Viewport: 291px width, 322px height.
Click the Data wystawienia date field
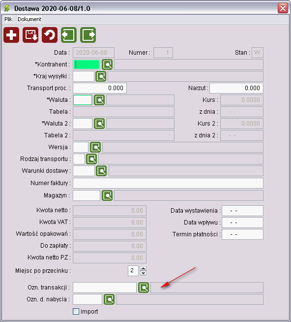(x=242, y=211)
